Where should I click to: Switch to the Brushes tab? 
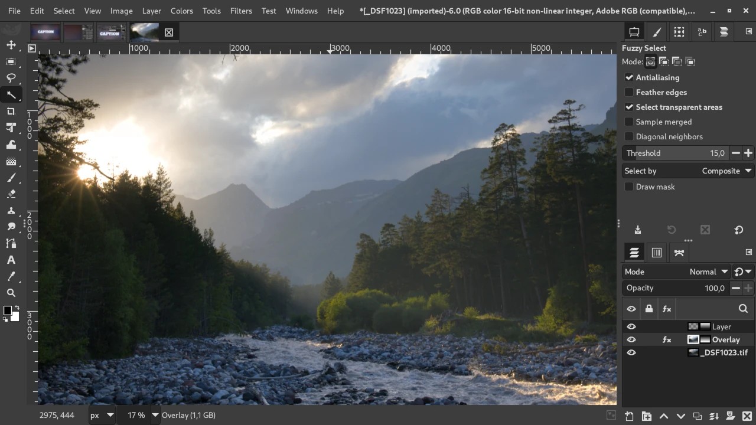656,32
